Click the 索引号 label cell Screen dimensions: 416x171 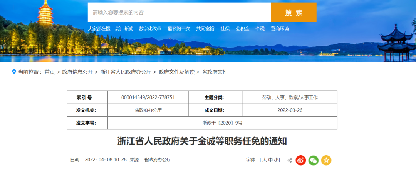[87, 97]
